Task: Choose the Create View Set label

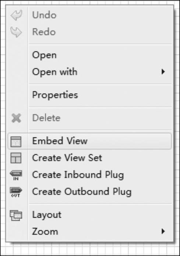Action: point(67,158)
